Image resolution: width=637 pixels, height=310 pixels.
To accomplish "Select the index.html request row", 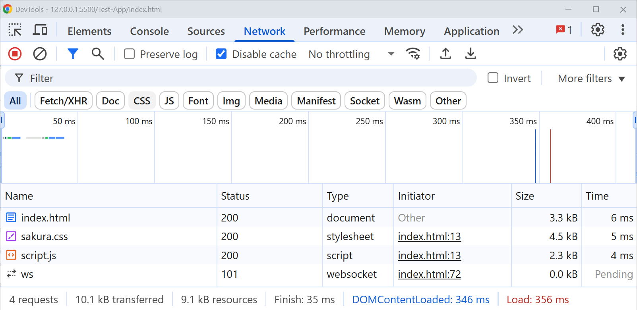I will [318, 218].
